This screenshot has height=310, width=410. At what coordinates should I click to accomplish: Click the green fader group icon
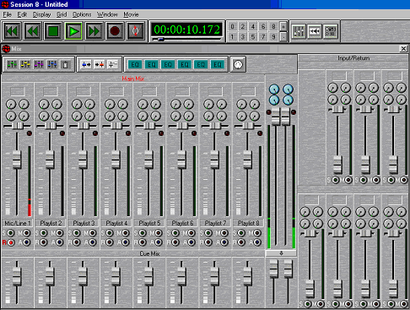click(x=12, y=64)
